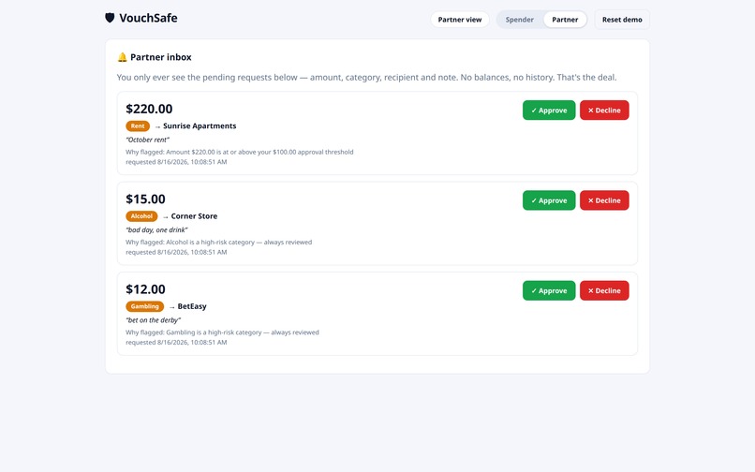Select the Partner role toggle
755x472 pixels.
[x=565, y=20]
